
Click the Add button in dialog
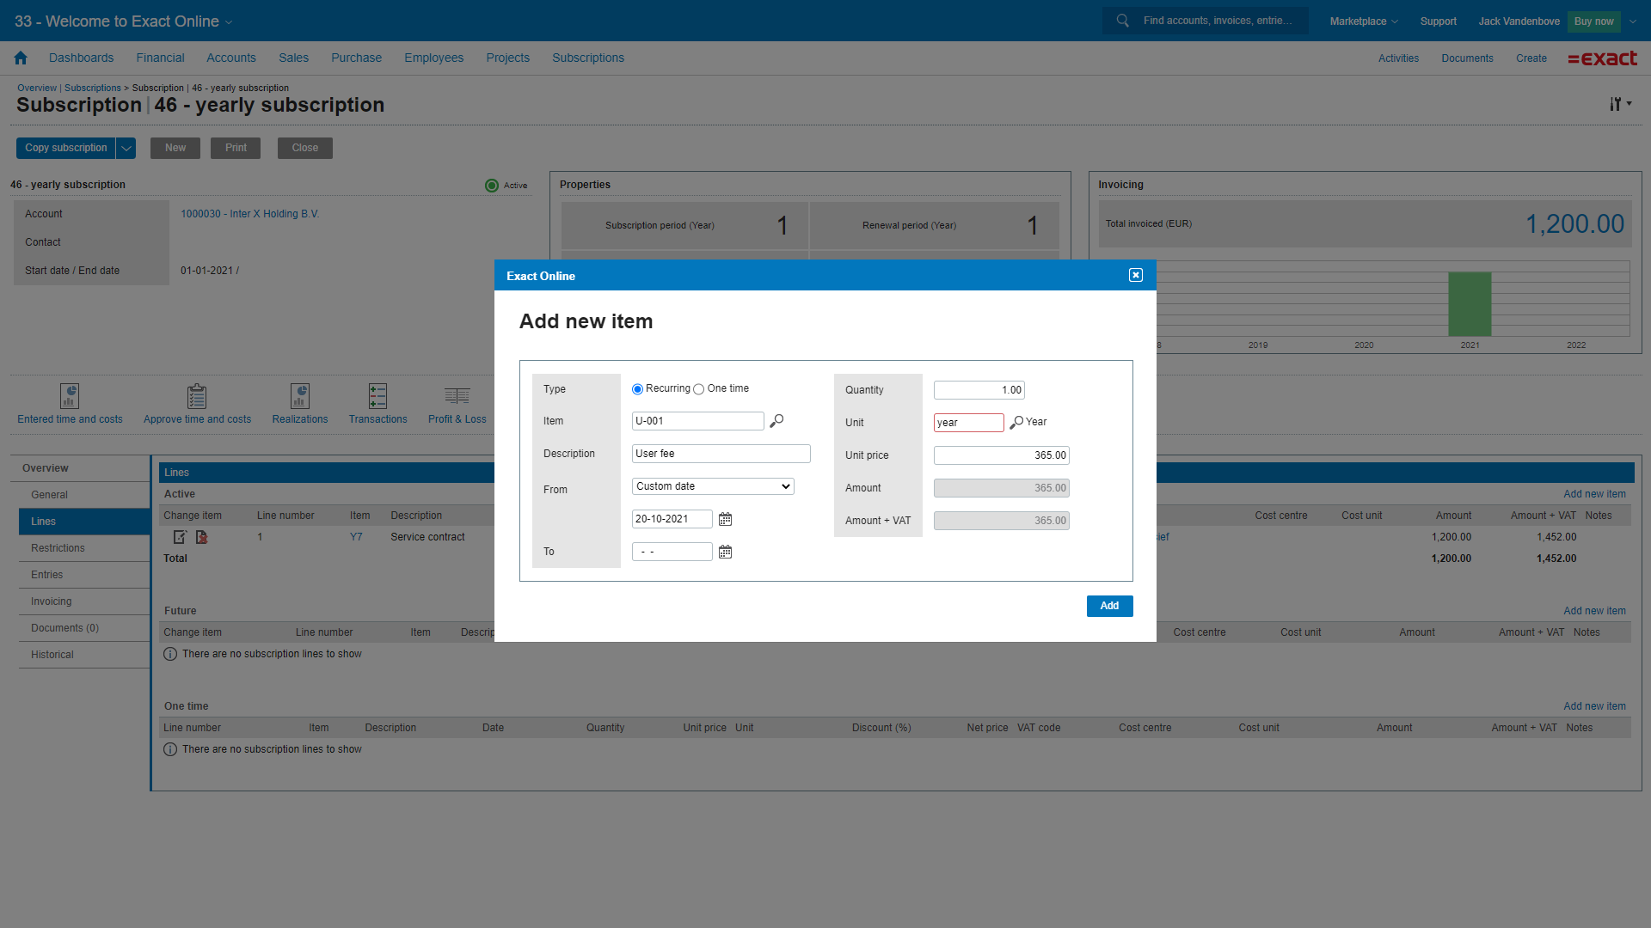pyautogui.click(x=1109, y=606)
